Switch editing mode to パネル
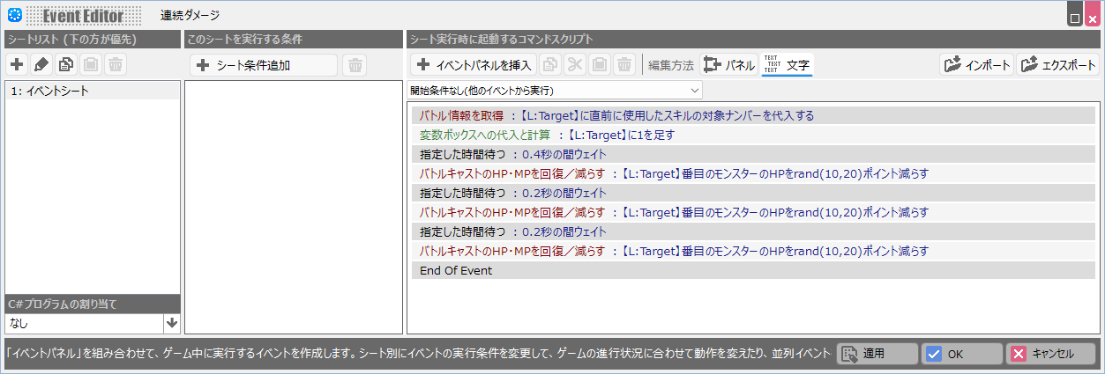This screenshot has height=374, width=1105. (x=728, y=65)
